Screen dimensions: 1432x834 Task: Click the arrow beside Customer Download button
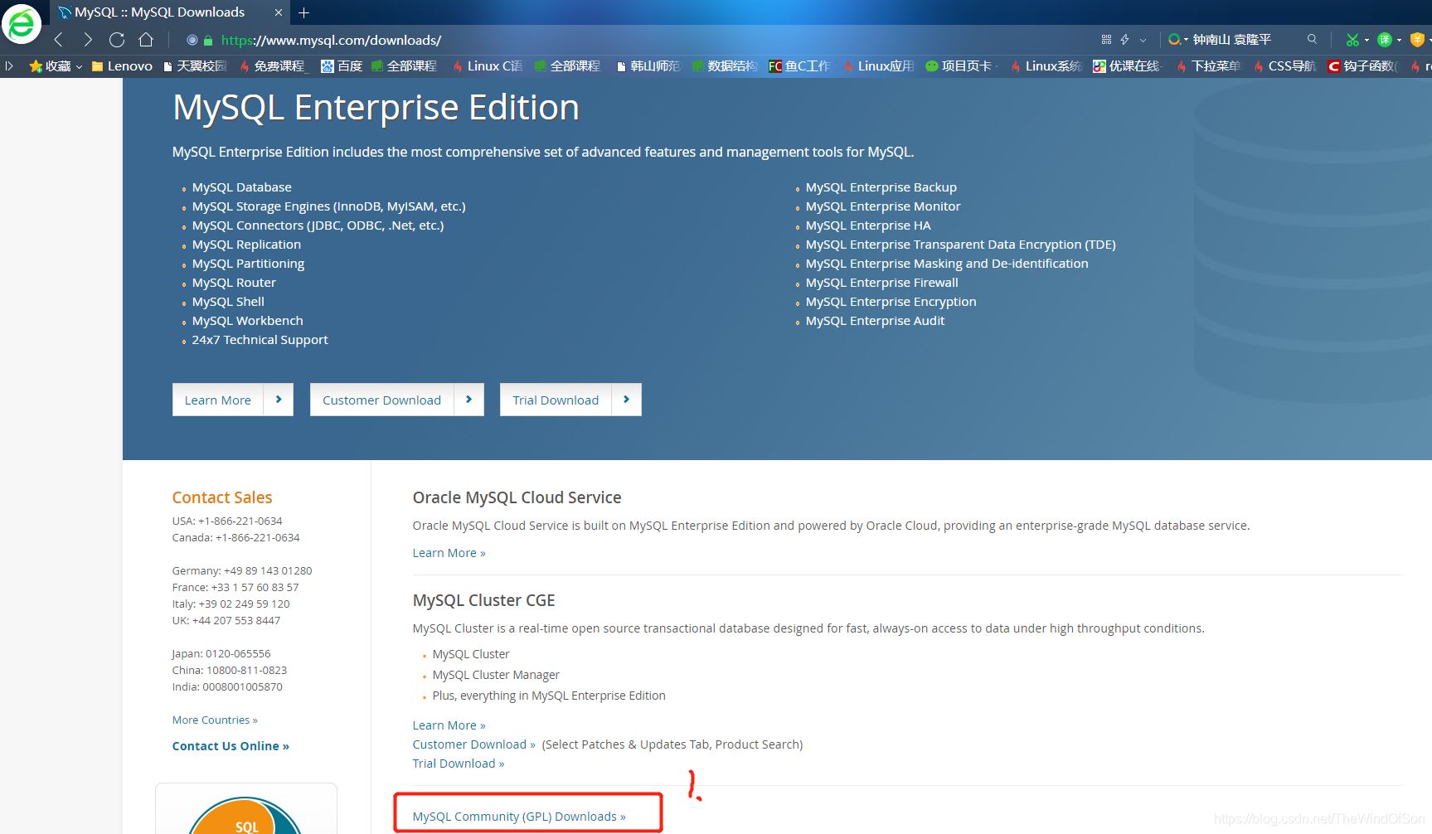coord(468,400)
